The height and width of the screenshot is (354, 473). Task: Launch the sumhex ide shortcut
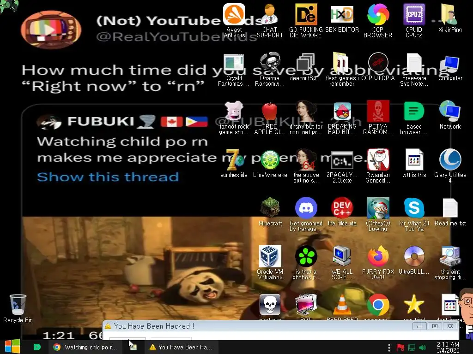[x=234, y=164]
